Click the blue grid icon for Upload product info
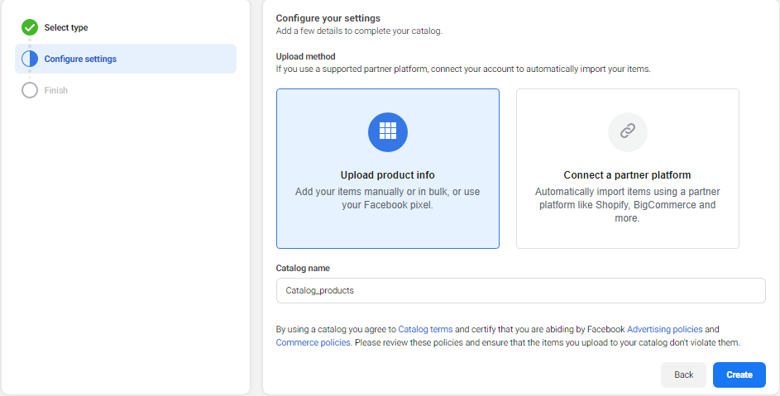780x396 pixels. 387,131
